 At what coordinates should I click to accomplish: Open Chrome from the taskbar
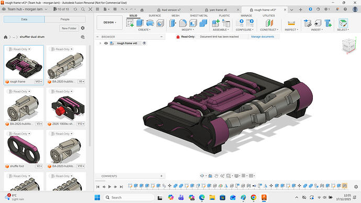(253, 197)
